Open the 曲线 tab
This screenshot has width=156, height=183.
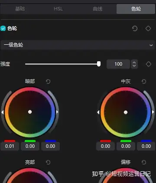coord(97,9)
